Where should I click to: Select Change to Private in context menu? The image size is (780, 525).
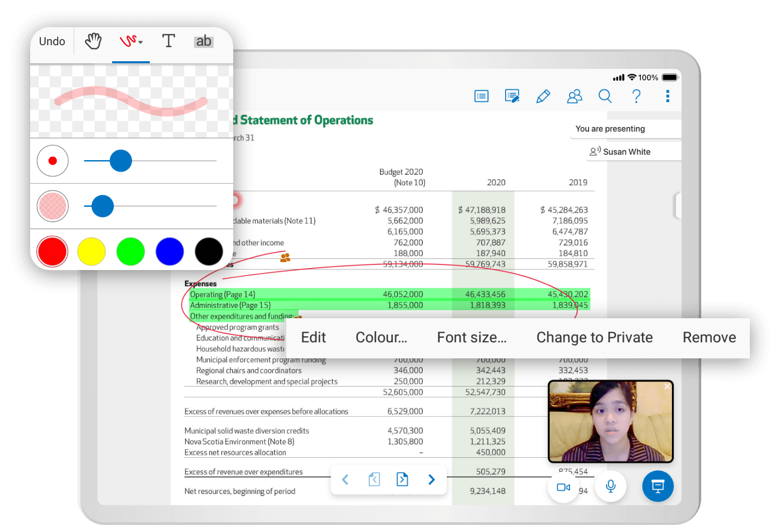595,337
